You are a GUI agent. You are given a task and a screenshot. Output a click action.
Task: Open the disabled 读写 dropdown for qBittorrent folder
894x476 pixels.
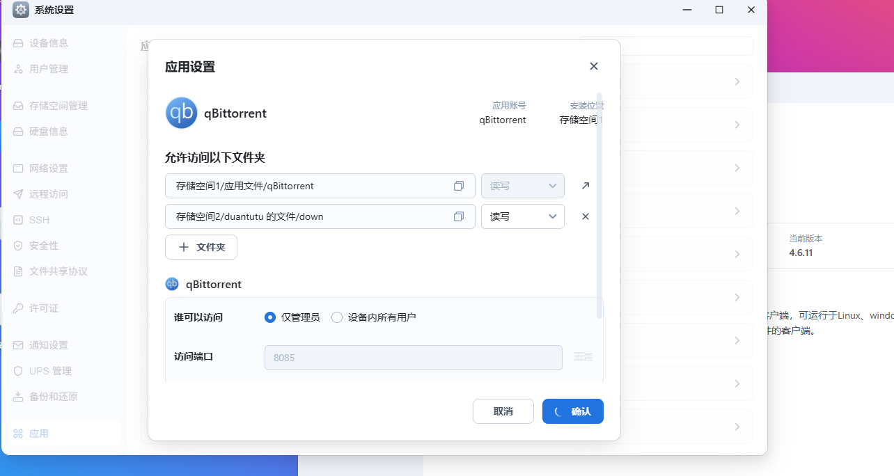click(523, 186)
